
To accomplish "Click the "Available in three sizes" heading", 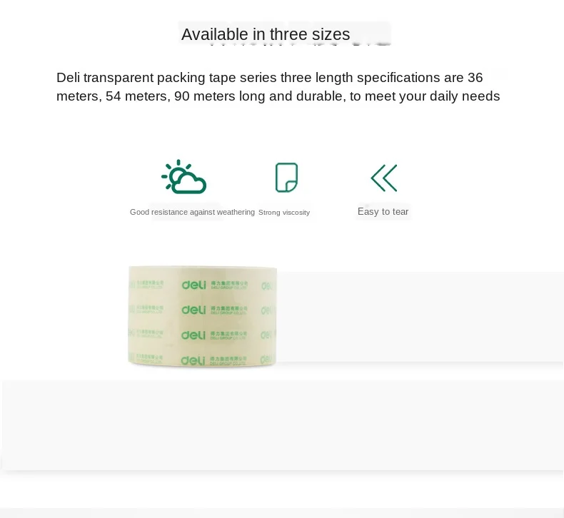I will pos(266,34).
